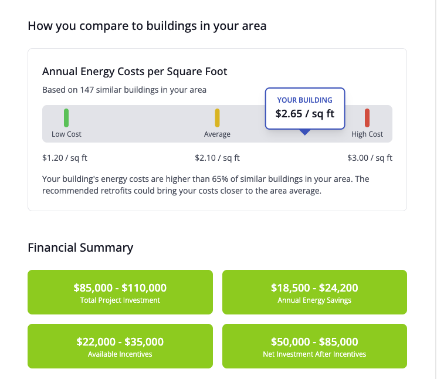Viewport: 437px width, 379px height.
Task: Click the $2.10 / sq ft value
Action: [x=217, y=158]
